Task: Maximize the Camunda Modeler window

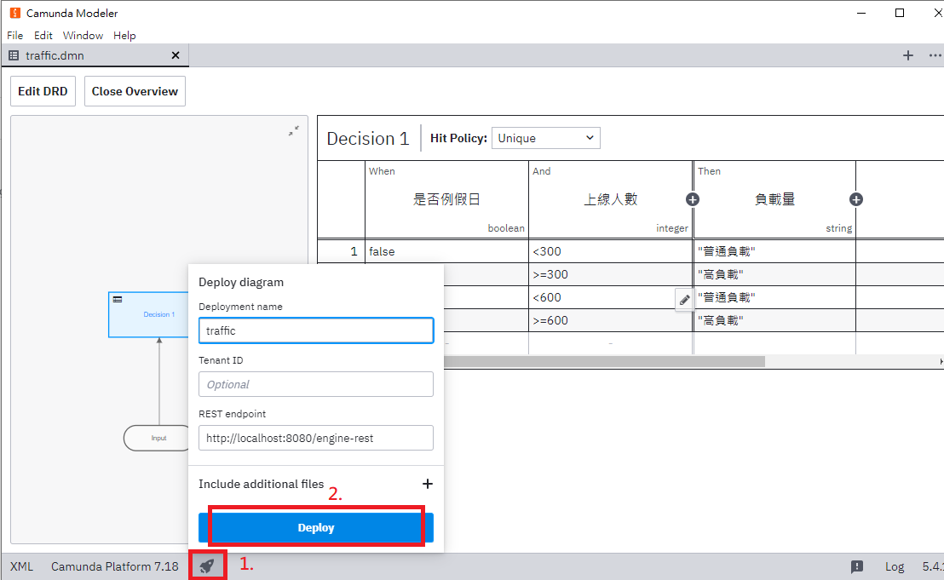Action: coord(900,13)
